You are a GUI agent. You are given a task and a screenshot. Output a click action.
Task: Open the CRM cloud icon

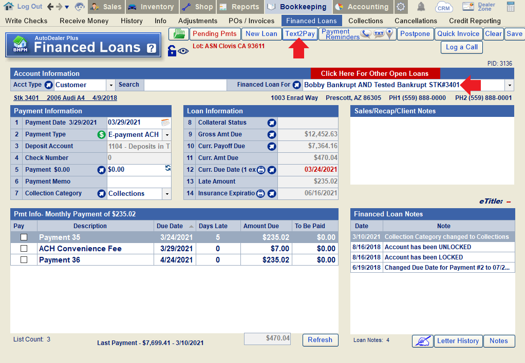[x=443, y=7]
